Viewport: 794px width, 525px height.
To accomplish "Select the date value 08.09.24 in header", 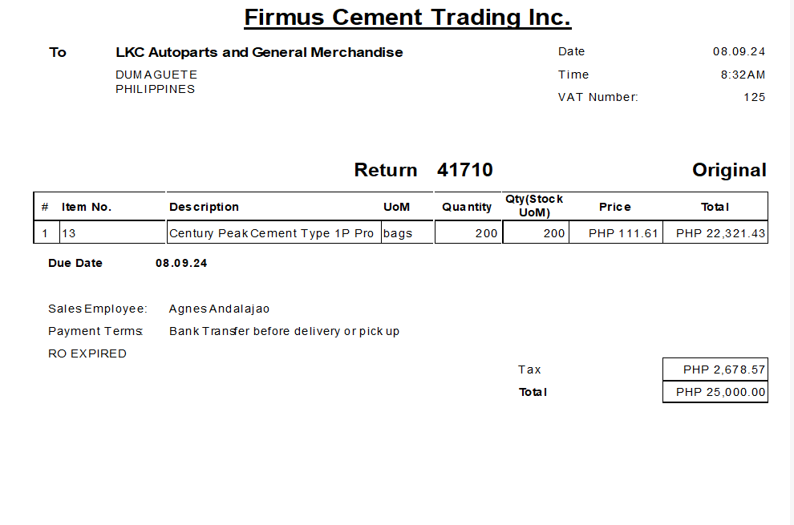I will [739, 51].
